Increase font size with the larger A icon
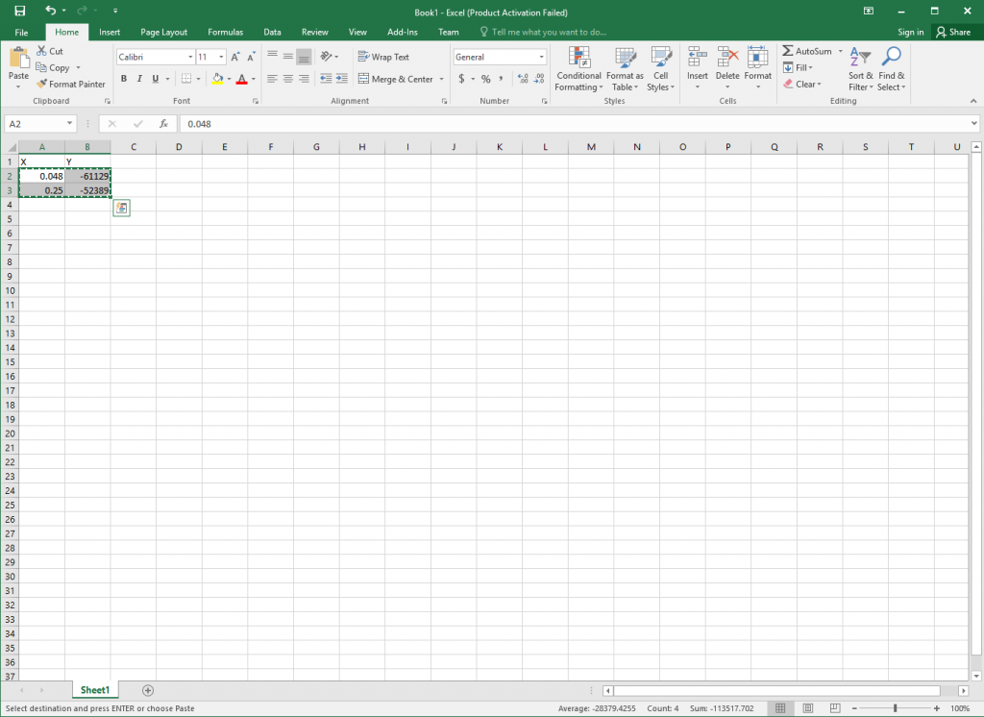984x717 pixels. (235, 57)
